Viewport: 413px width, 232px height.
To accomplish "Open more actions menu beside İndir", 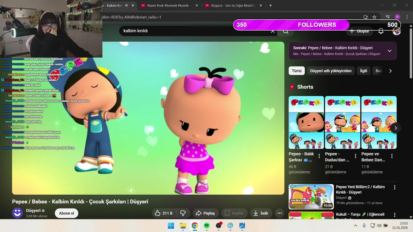I will tap(280, 213).
